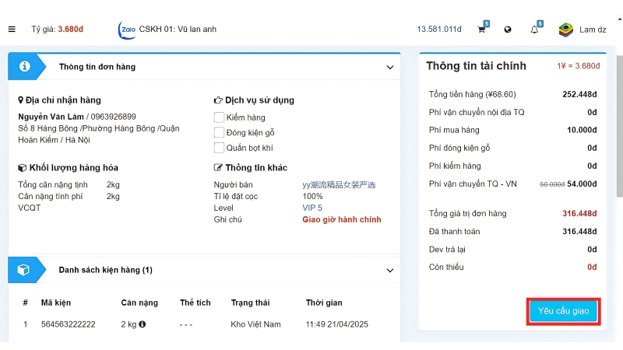Click the Phí mua hàng 10.000đ value
The width and height of the screenshot is (623, 350).
click(x=582, y=130)
